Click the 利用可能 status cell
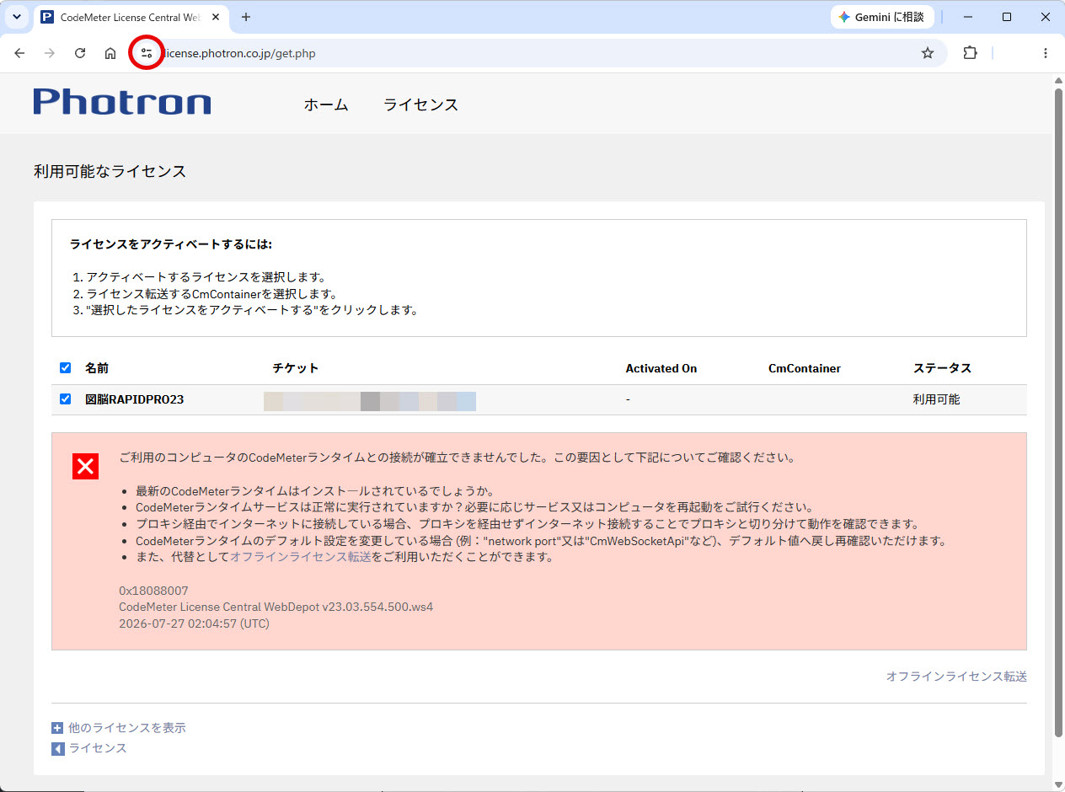The height and width of the screenshot is (792, 1065). pos(936,399)
